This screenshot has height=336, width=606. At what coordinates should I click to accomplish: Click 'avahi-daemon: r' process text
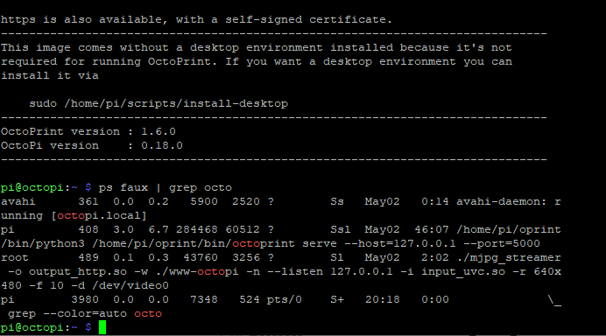(x=509, y=201)
